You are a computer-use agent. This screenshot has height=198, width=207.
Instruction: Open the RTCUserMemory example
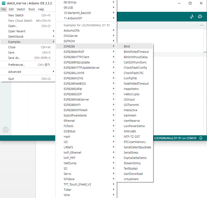point(134,142)
